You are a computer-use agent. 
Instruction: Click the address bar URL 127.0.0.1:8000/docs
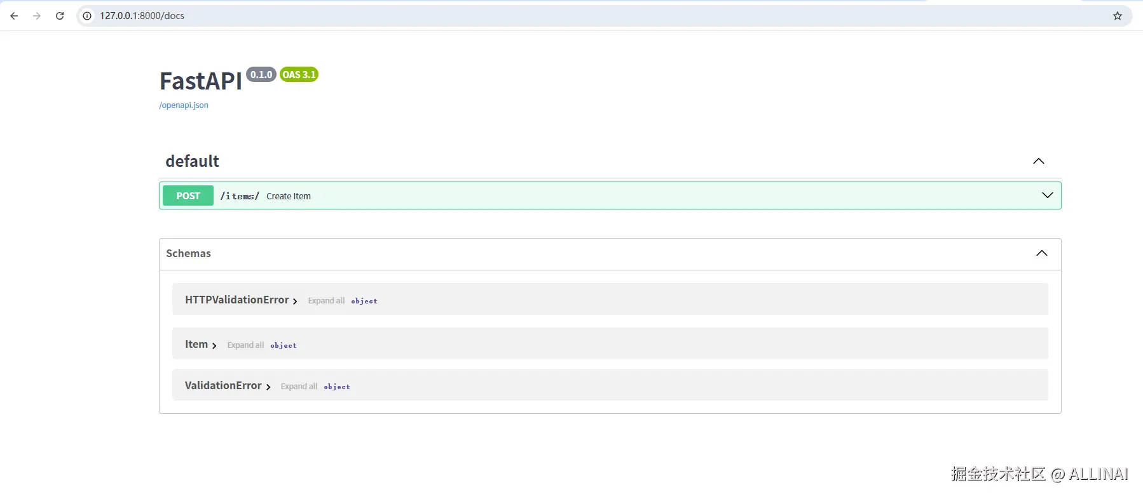point(142,16)
